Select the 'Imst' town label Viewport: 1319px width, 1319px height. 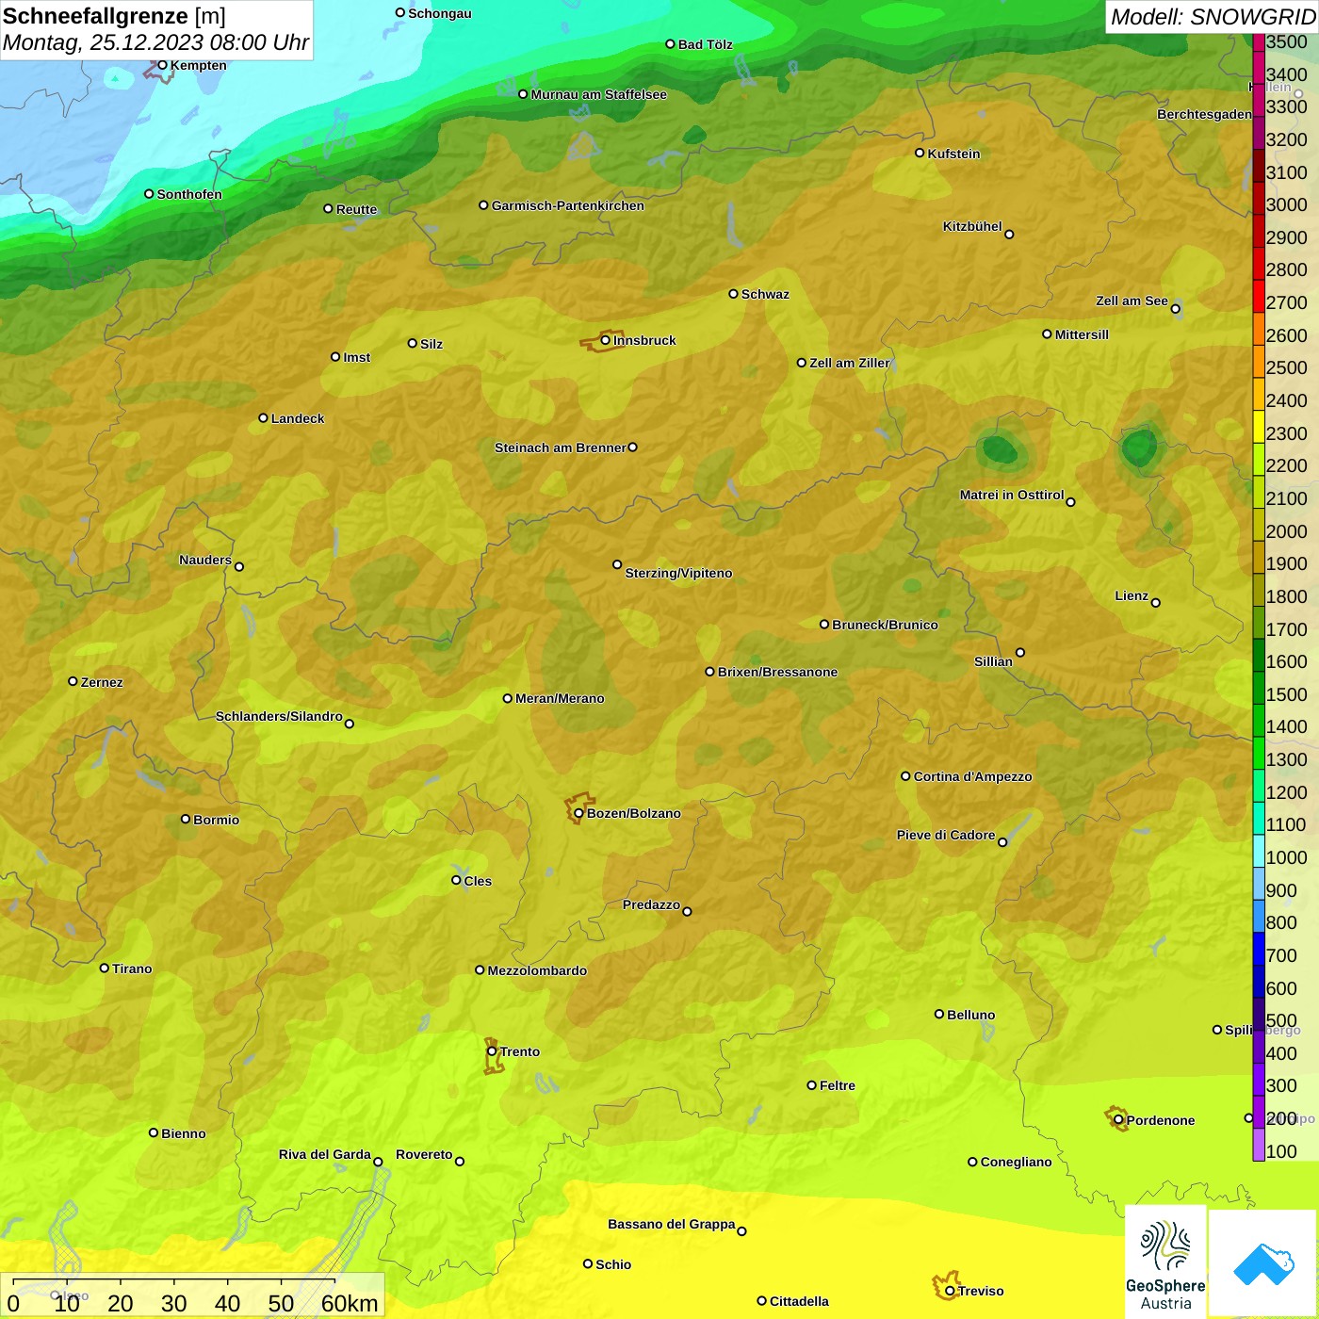click(x=356, y=357)
